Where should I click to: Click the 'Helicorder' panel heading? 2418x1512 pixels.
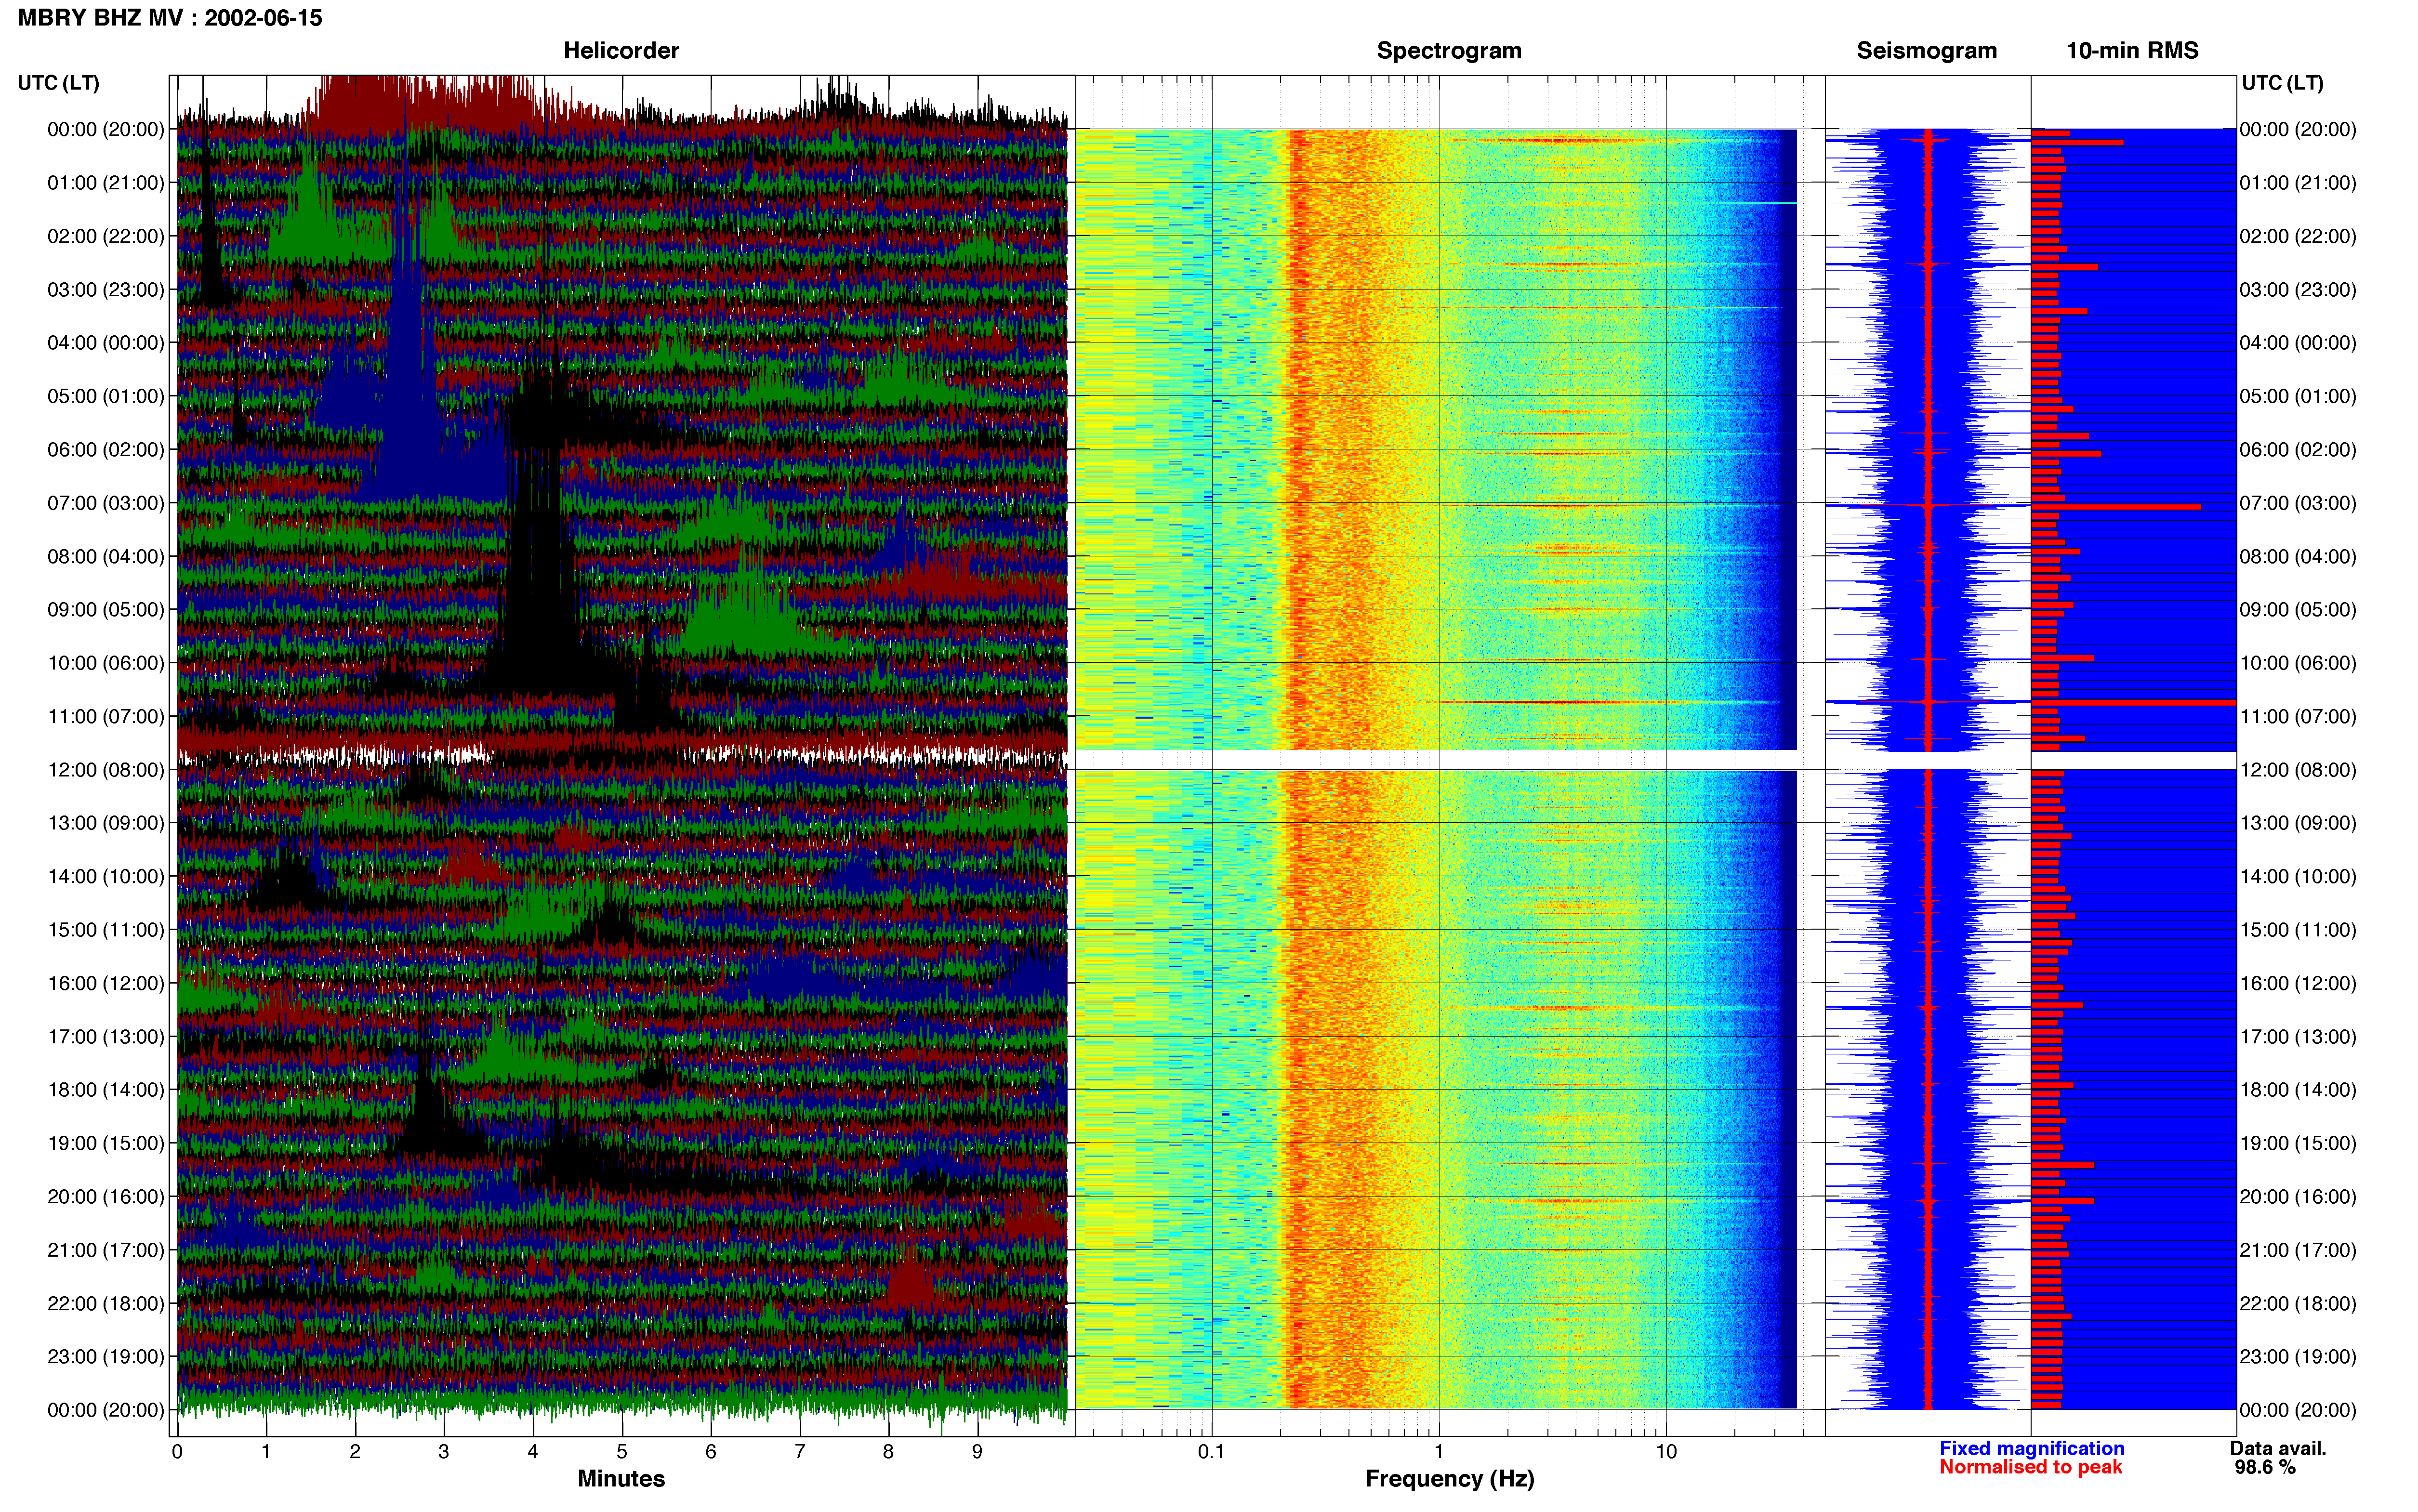tap(621, 51)
